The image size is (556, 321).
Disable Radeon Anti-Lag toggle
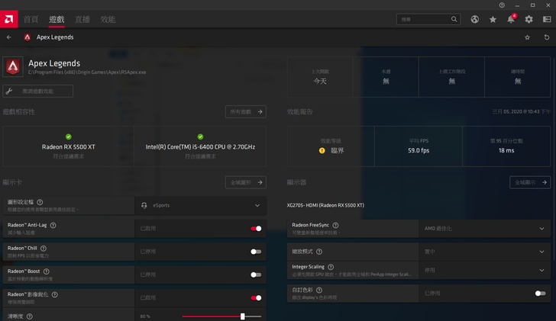(256, 228)
